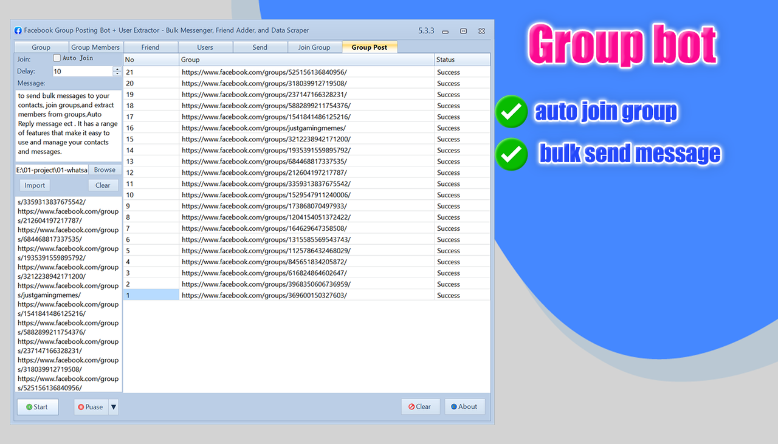Click the version number 5.3.3
This screenshot has height=444, width=778.
tap(426, 30)
